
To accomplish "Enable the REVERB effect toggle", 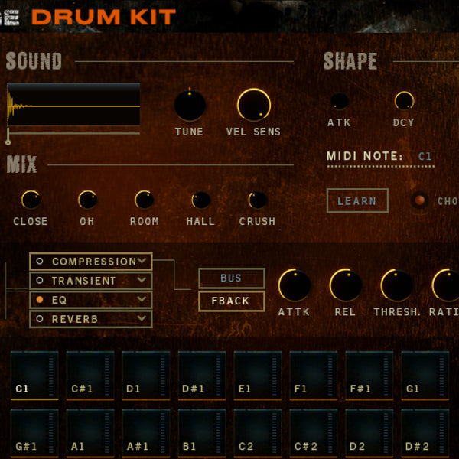I will point(40,319).
